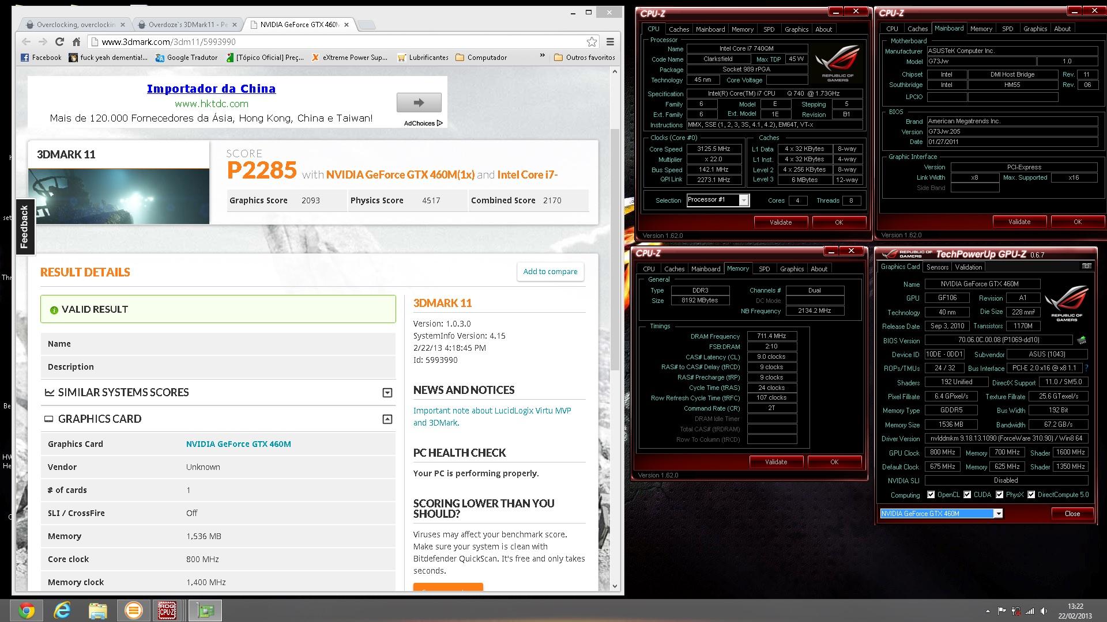Open the Outros favoritos folder
1107x622 pixels.
[x=584, y=57]
